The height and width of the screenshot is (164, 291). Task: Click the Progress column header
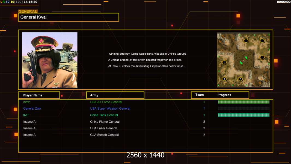tap(224, 95)
